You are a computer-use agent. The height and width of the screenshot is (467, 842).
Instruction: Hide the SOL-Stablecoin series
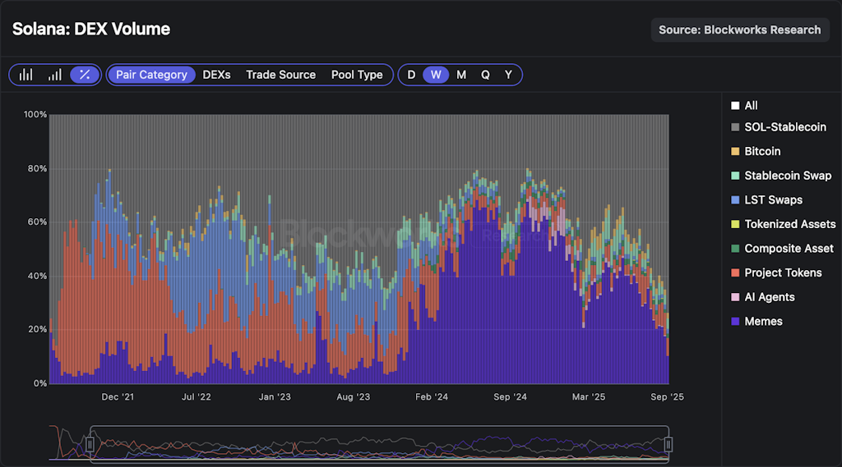pos(784,127)
